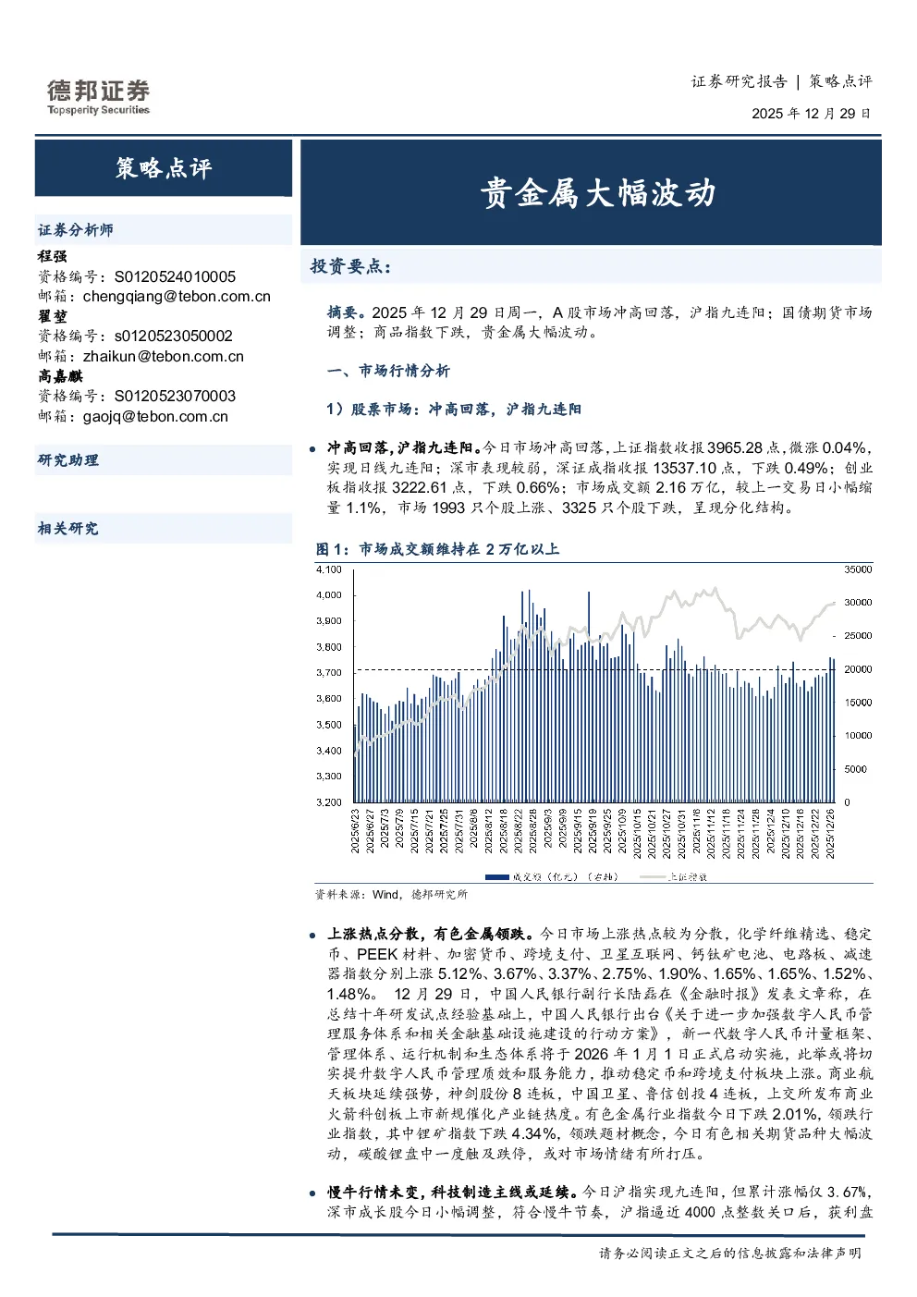Click footer disclaimer 请务必阅读正文之后的信息披露和法律声明
Image resolution: width=917 pixels, height=1297 pixels.
tap(729, 1254)
